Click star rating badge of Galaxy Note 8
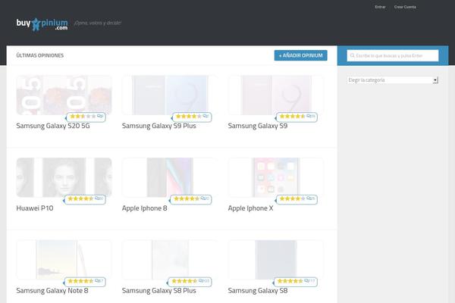Screen dimensions: 455x303 pos(85,282)
